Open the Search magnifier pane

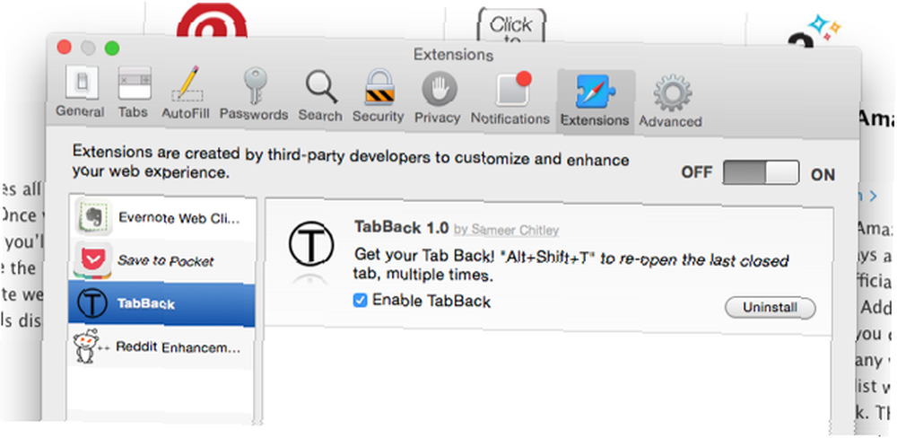coord(320,96)
